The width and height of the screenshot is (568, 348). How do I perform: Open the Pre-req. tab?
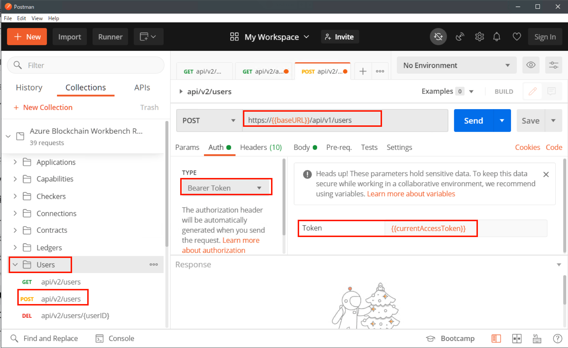point(339,147)
